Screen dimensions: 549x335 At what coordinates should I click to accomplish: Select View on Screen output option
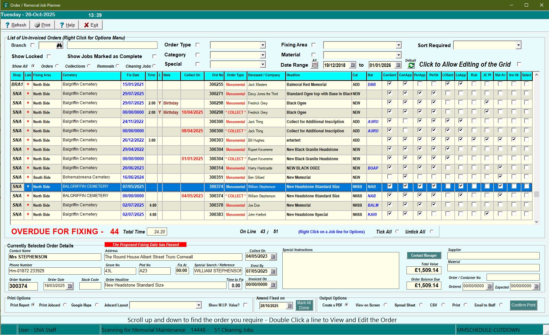pos(385,305)
